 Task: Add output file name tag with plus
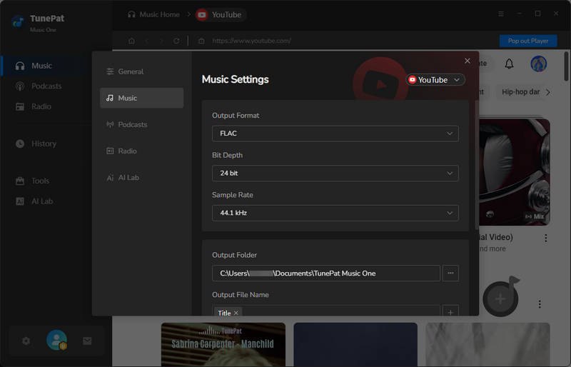pos(450,312)
